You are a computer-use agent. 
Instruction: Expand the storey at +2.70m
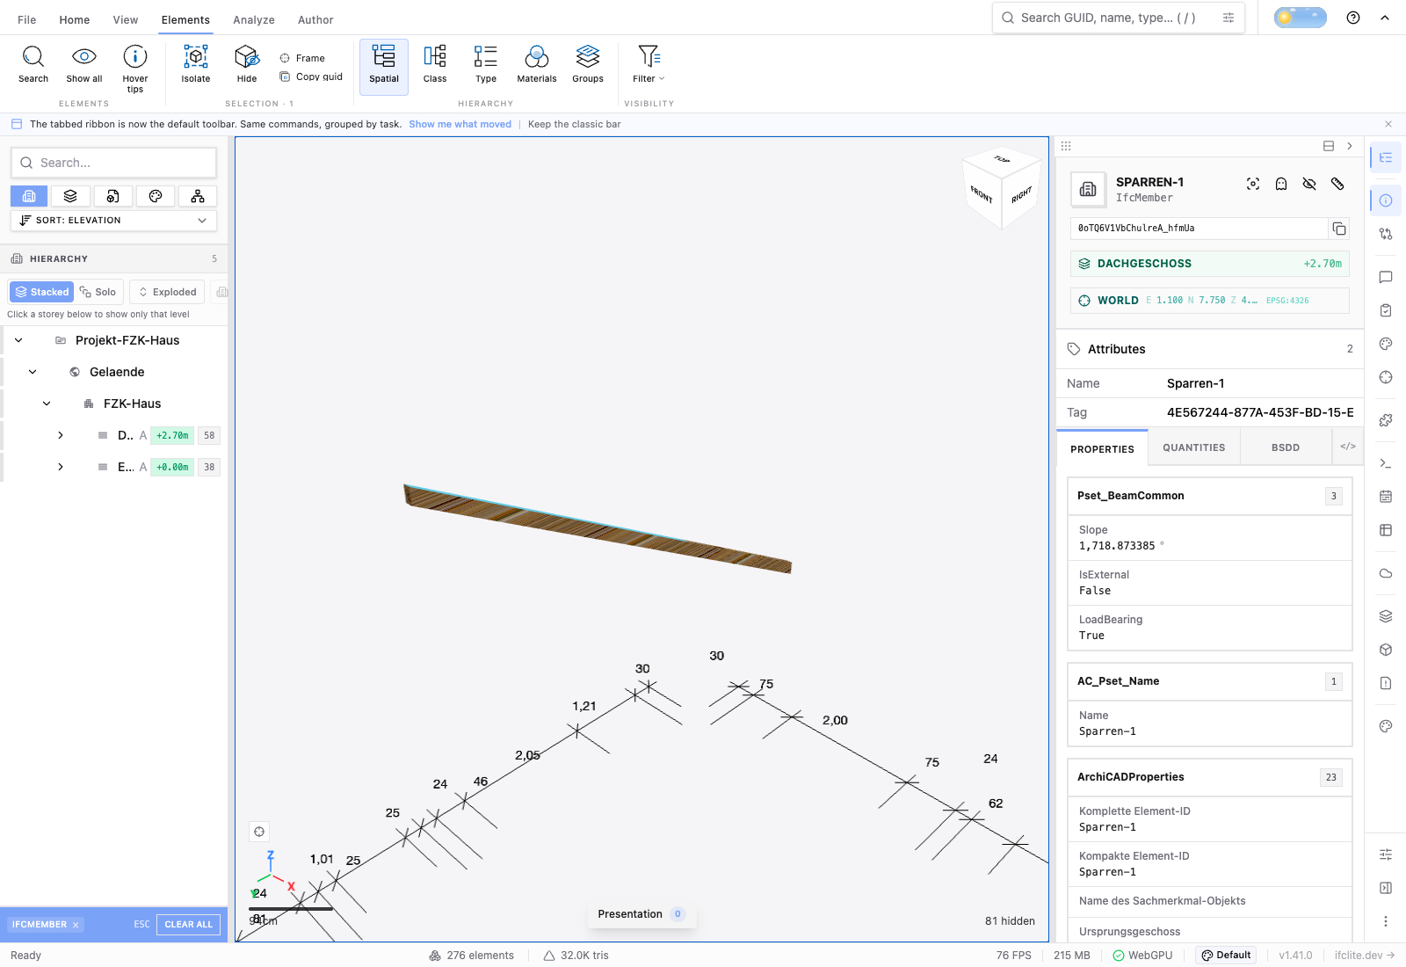coord(61,435)
